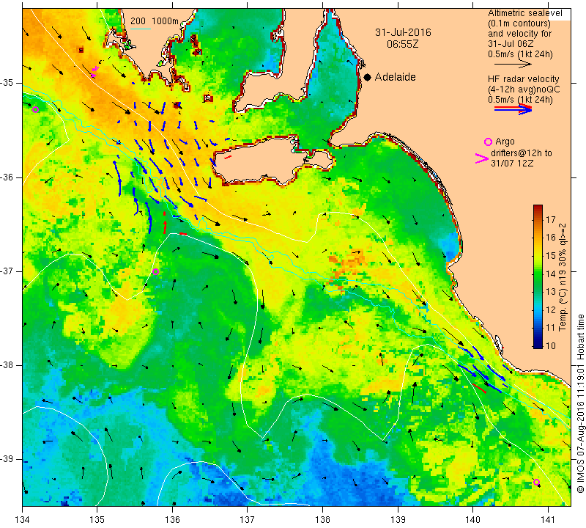Click the '15' colorbar tick label
This screenshot has height=528, width=586.
point(551,256)
